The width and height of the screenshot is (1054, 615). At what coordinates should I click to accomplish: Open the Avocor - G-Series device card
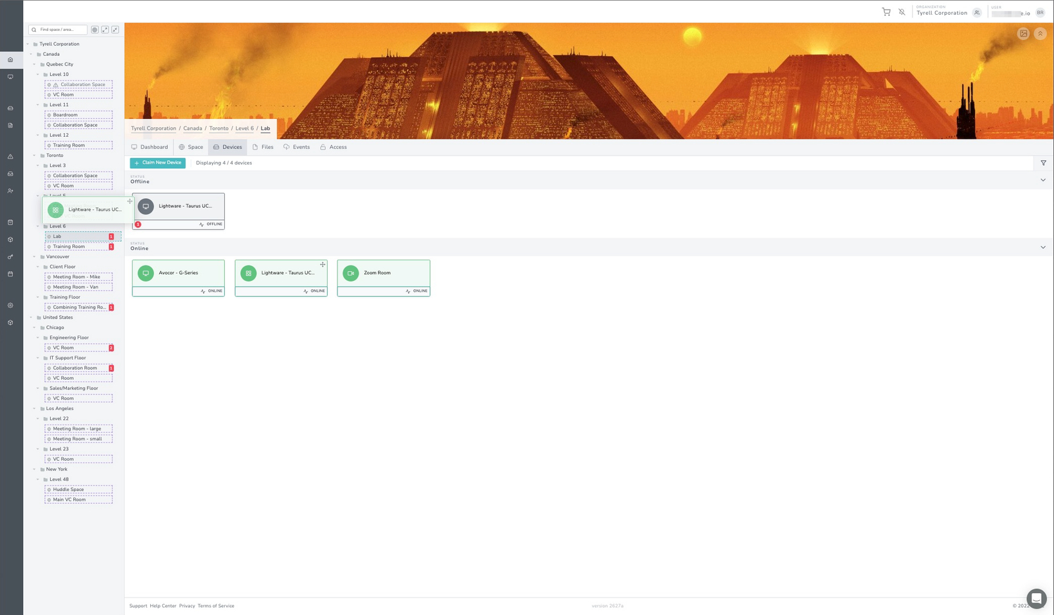tap(178, 278)
